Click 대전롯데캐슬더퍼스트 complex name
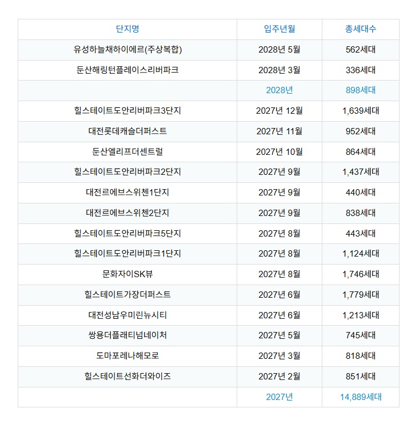Screen dimensions: 415x424 pyautogui.click(x=127, y=131)
